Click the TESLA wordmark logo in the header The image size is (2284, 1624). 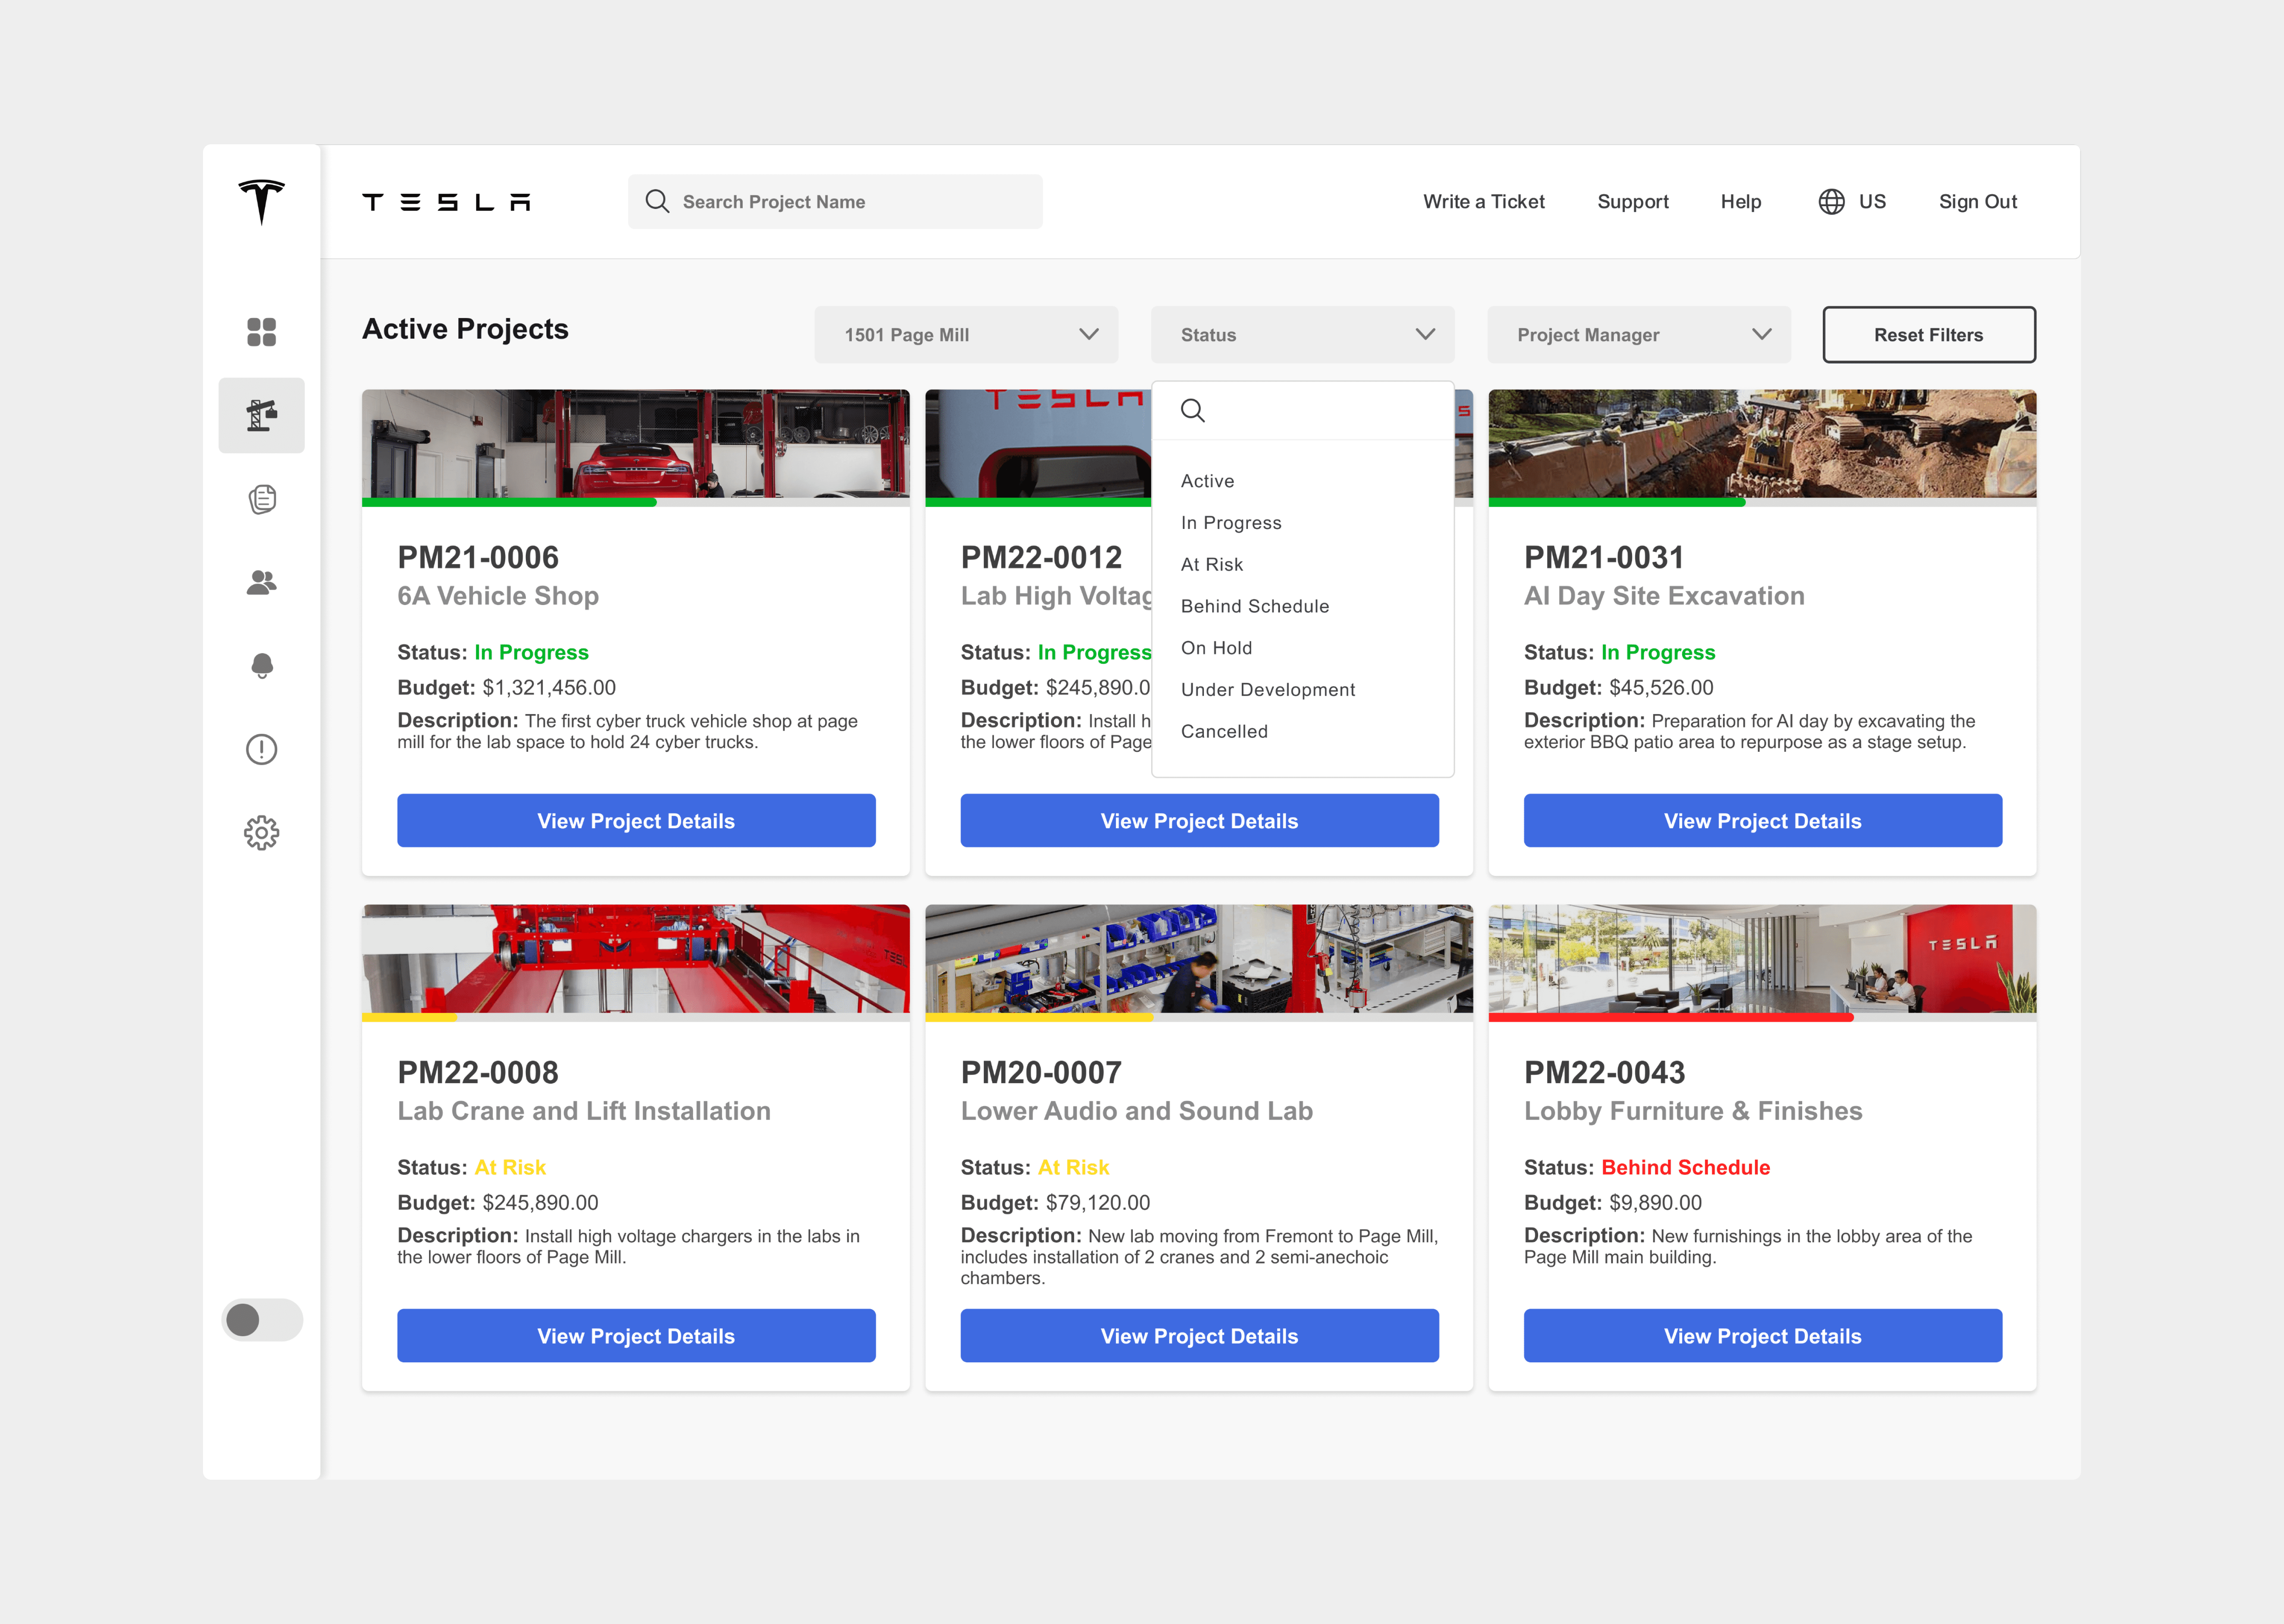click(x=446, y=202)
